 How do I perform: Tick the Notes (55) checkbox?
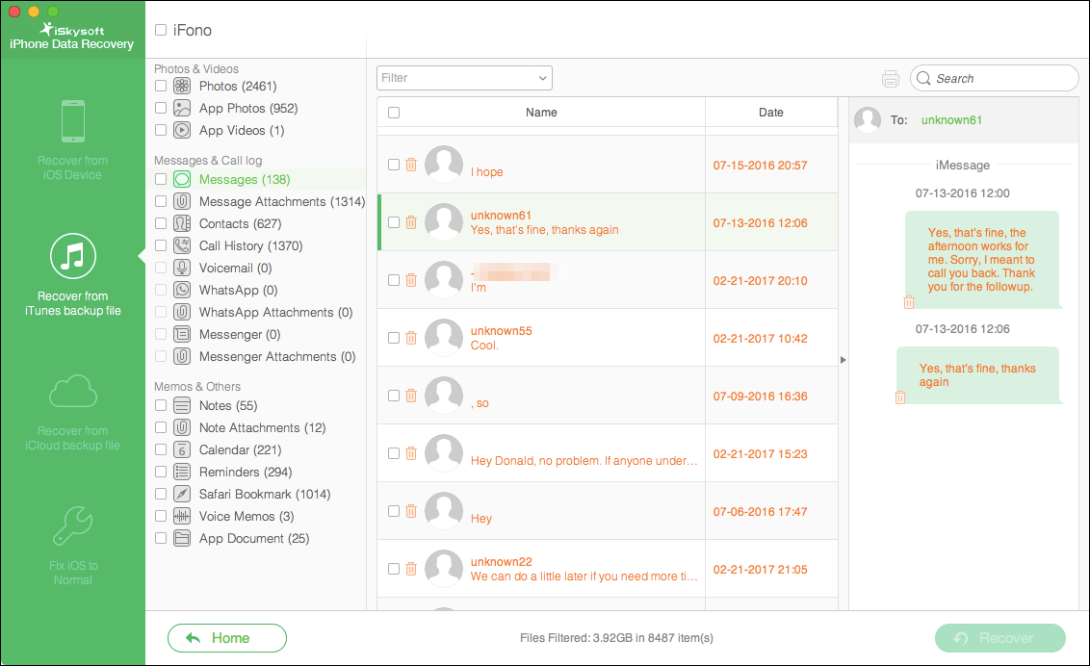[161, 405]
